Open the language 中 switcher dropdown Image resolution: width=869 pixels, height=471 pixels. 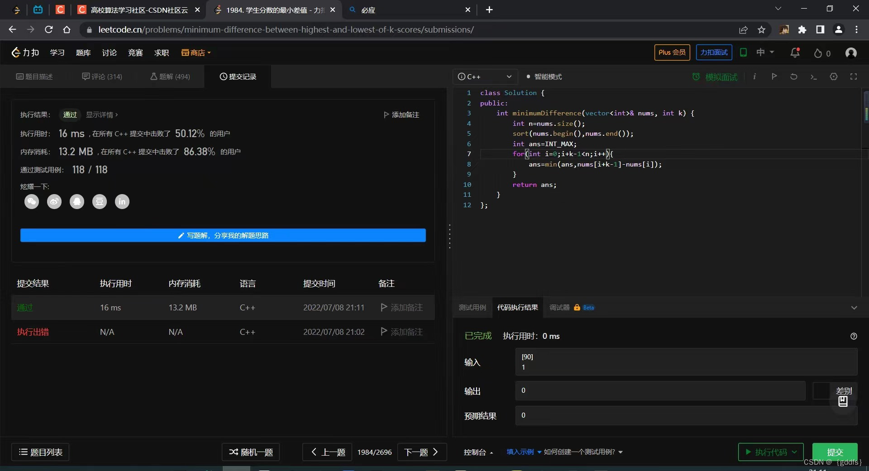[765, 52]
